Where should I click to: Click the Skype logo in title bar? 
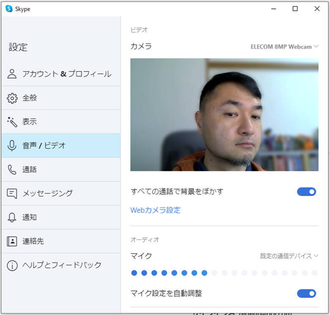[x=9, y=9]
